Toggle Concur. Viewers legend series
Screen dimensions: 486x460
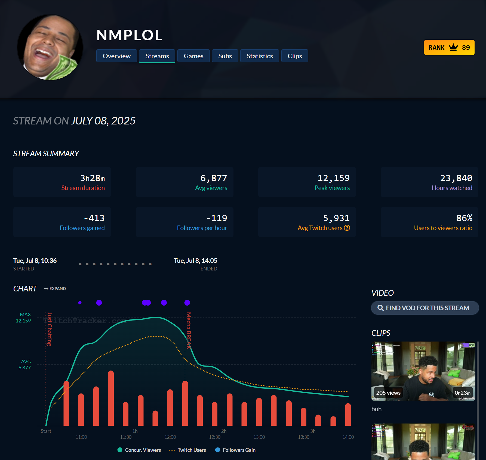(139, 450)
